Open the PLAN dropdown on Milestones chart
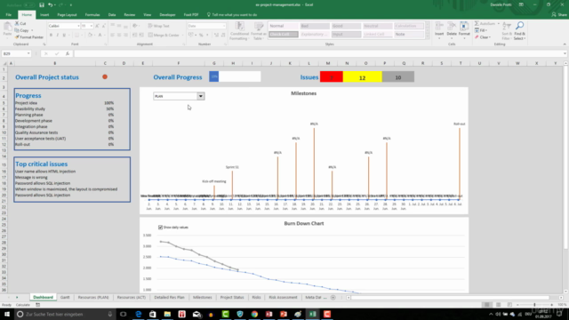The image size is (569, 320). click(x=201, y=96)
